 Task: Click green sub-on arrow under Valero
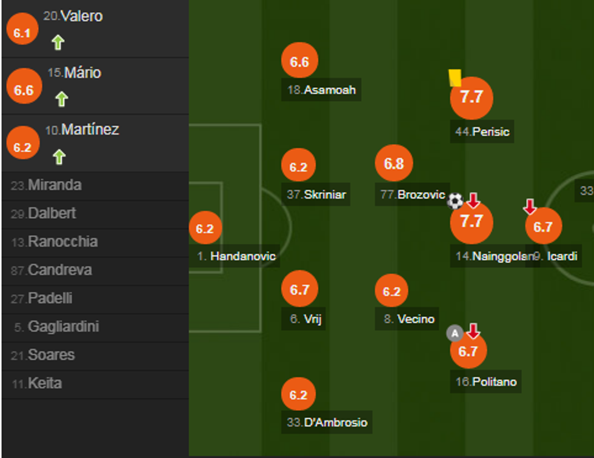pyautogui.click(x=58, y=42)
